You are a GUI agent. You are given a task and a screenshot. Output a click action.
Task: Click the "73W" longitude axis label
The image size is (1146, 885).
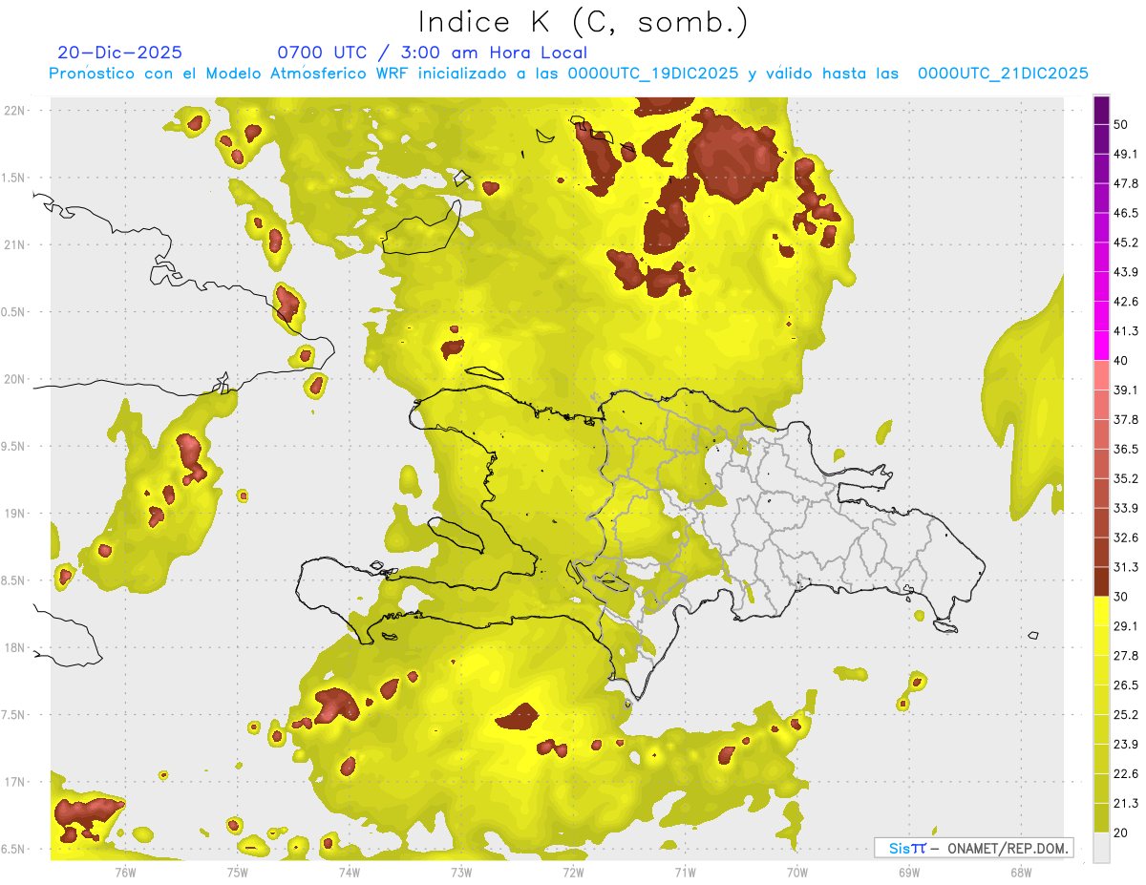point(461,872)
